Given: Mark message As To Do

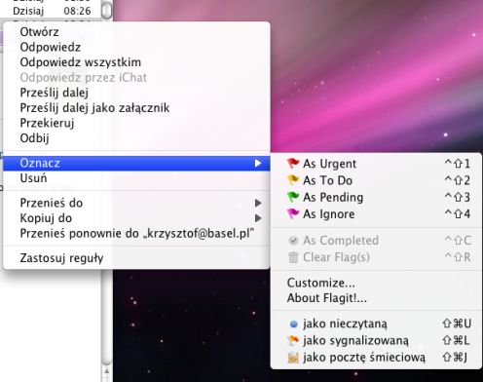Looking at the screenshot, I should (x=376, y=180).
